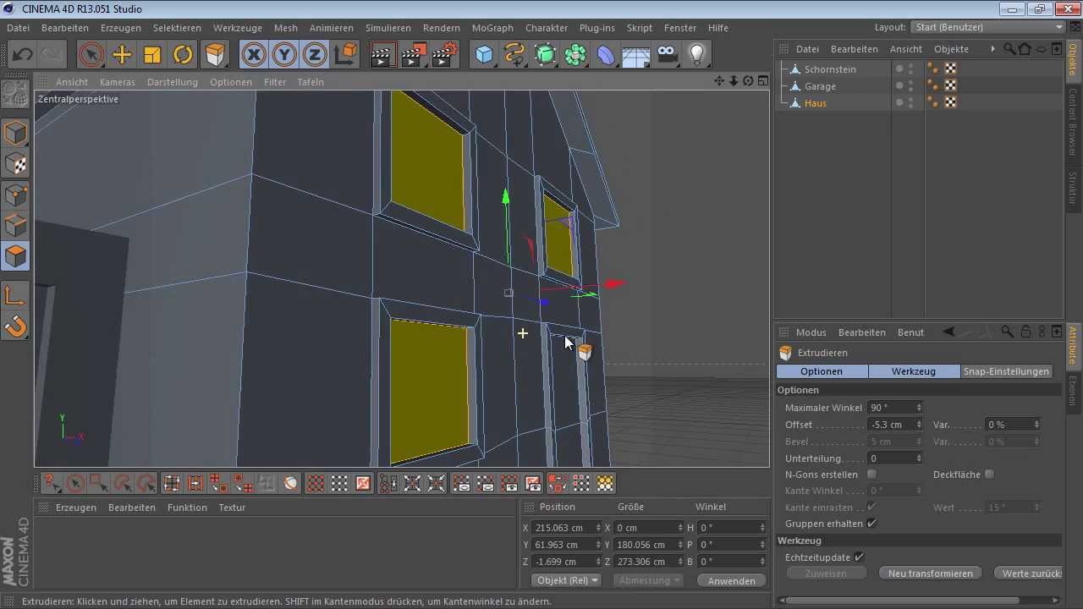Click the Undo arrow icon
1083x609 pixels.
point(23,55)
